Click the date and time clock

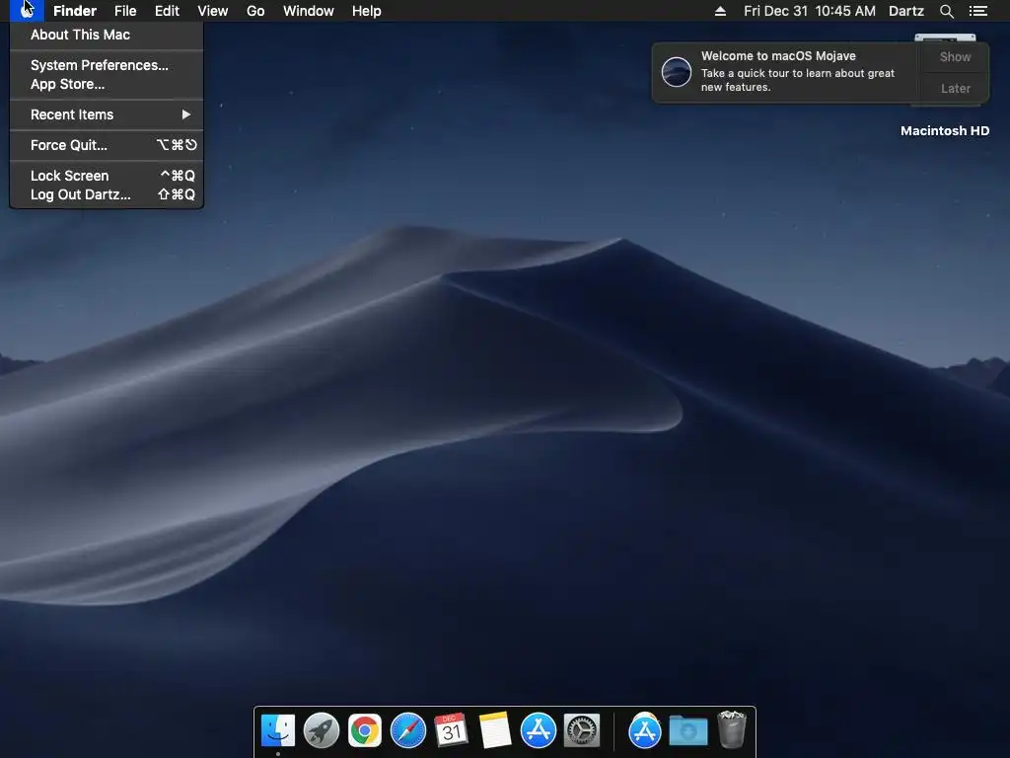pos(809,11)
